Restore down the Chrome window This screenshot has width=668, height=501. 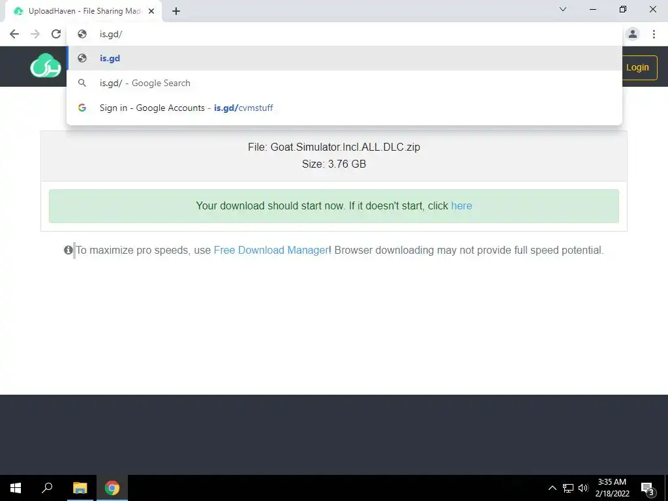pos(623,9)
